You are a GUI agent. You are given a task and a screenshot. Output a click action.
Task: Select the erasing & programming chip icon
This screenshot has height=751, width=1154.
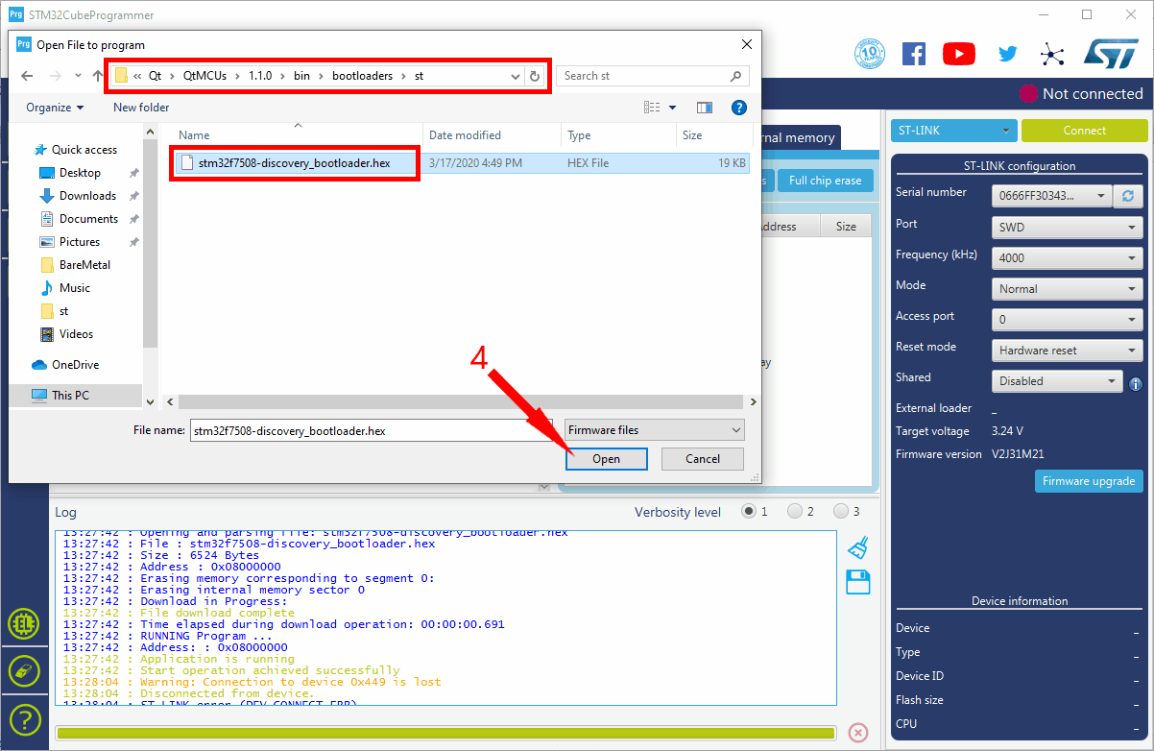point(24,671)
